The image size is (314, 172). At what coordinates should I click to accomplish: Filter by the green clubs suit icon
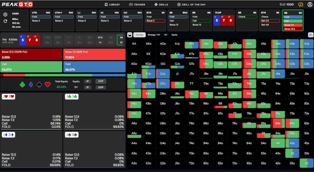click(x=22, y=84)
